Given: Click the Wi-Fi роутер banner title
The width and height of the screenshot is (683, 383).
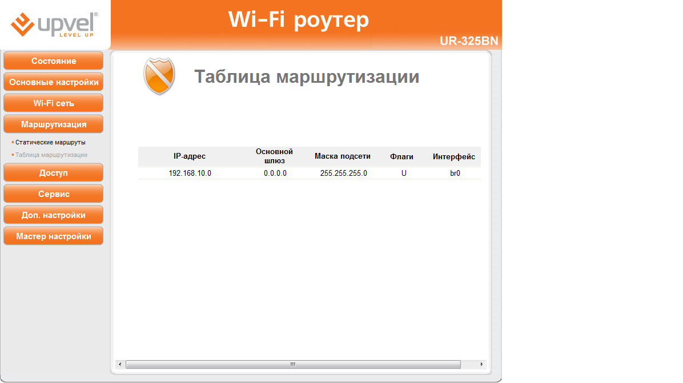Looking at the screenshot, I should [299, 20].
